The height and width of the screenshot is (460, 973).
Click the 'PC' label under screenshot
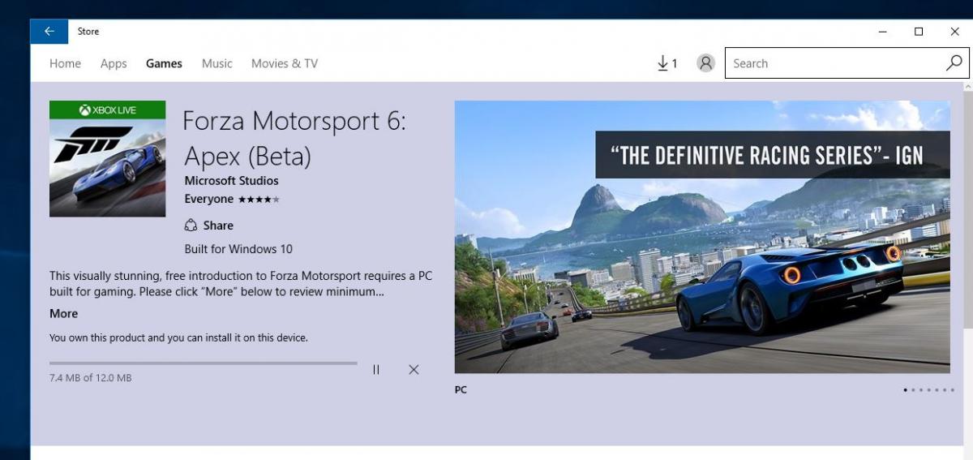click(x=461, y=390)
